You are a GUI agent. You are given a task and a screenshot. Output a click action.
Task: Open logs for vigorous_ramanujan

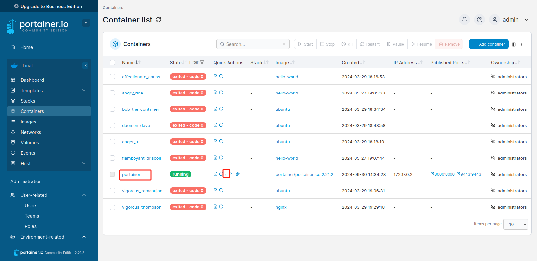215,190
